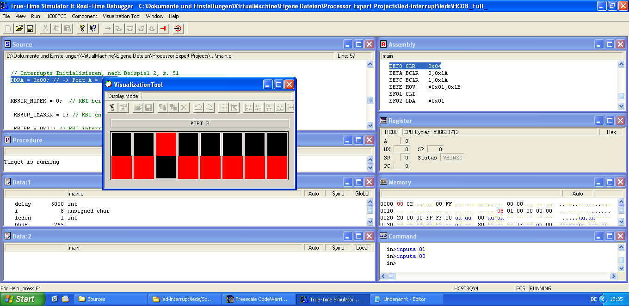Click the Reset Target red circle arrow icon
The height and width of the screenshot is (306, 629).
pyautogui.click(x=178, y=29)
